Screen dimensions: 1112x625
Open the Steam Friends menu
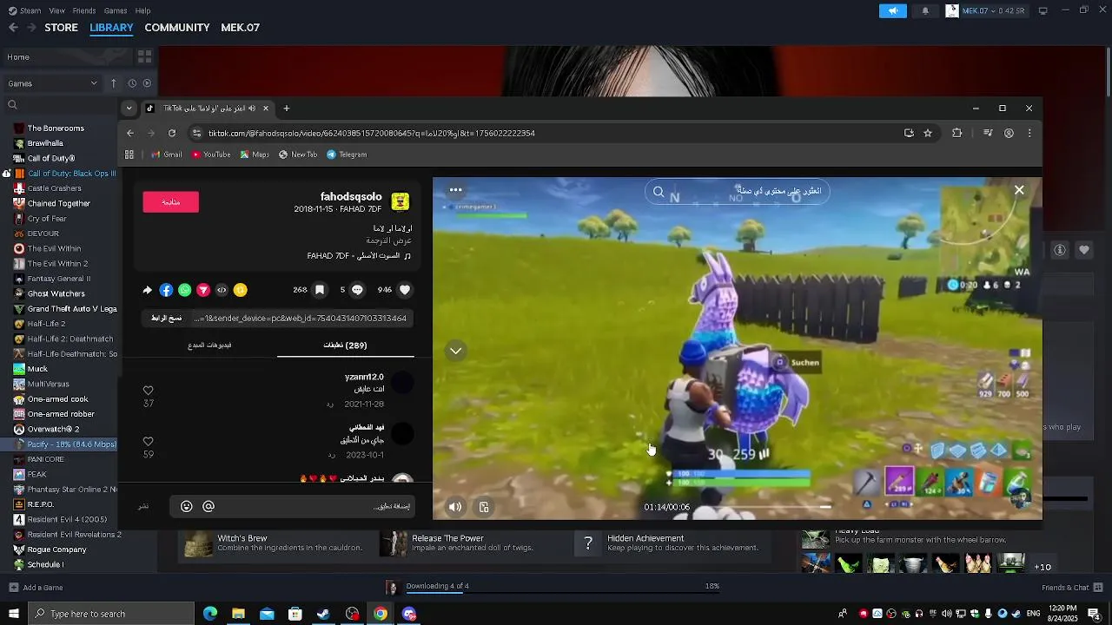click(84, 10)
